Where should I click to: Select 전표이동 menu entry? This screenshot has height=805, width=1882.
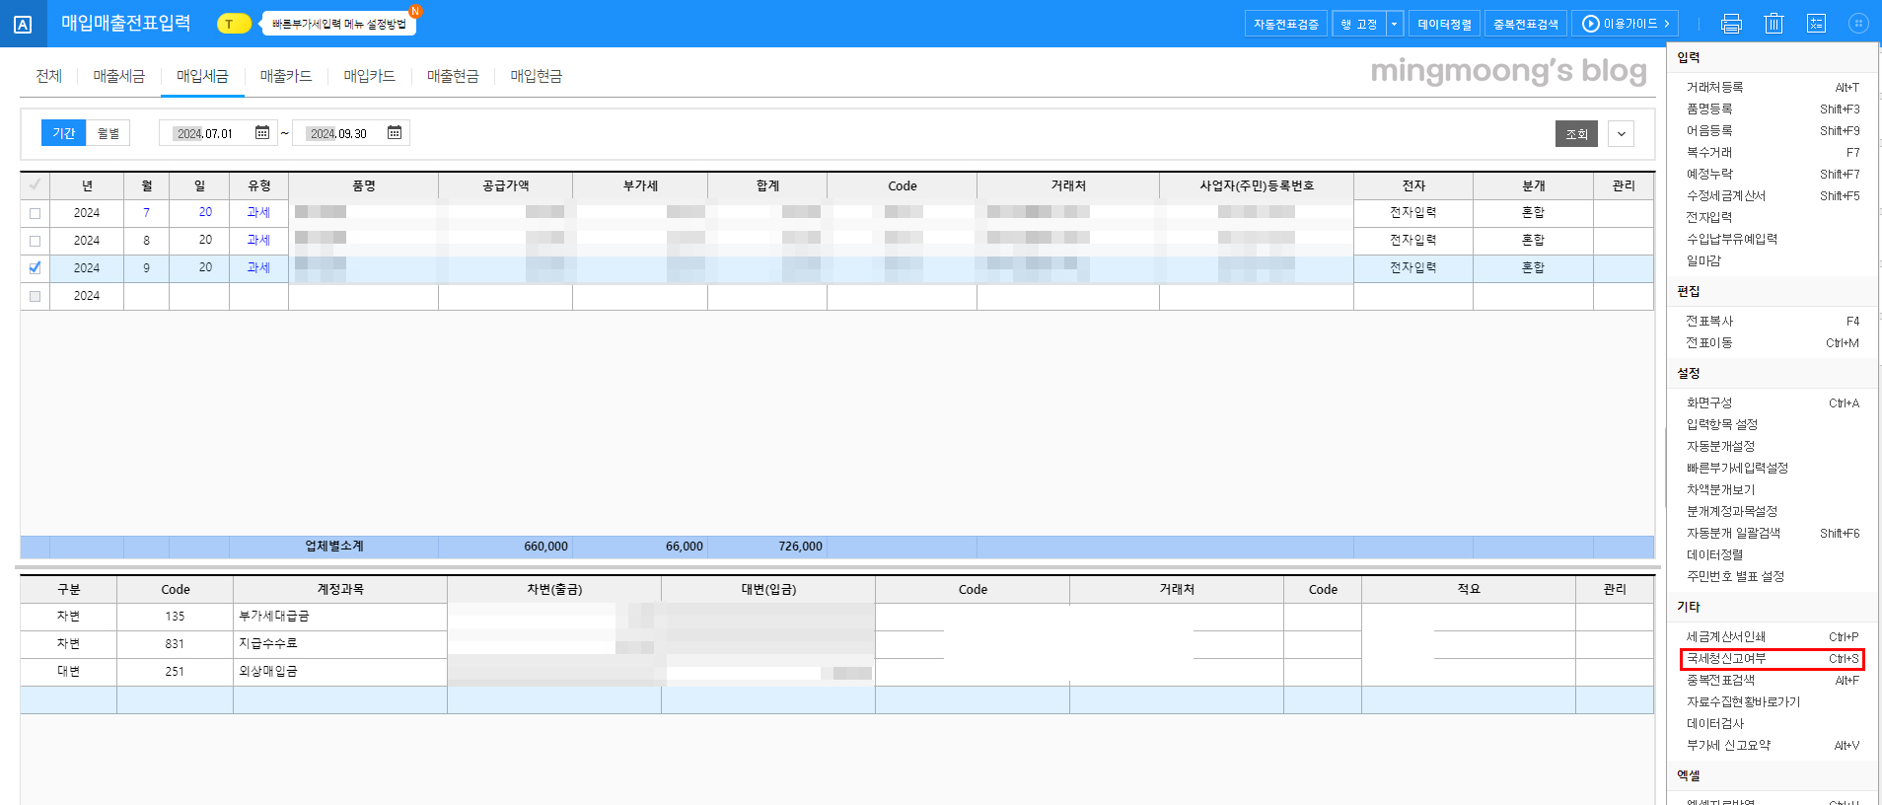1709,343
